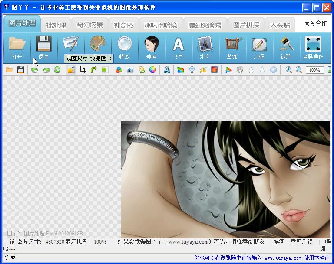The image size is (334, 264).
Task: Open the paint palette color tool
Action: (98, 44)
